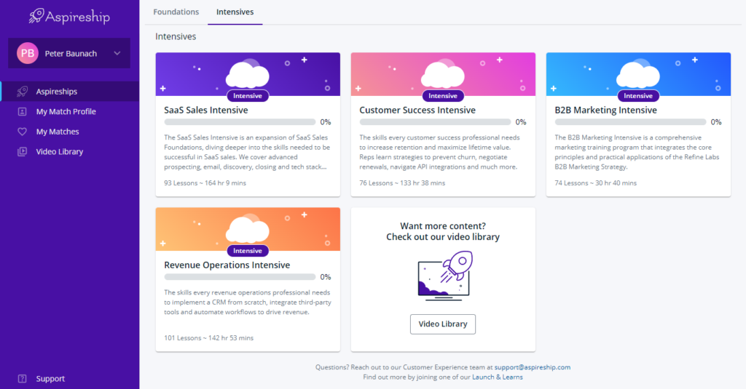Viewport: 746px width, 389px height.
Task: Switch to the Foundations tab
Action: pyautogui.click(x=176, y=12)
